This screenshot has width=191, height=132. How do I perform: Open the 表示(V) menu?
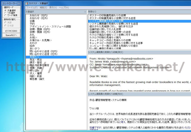click(53, 7)
